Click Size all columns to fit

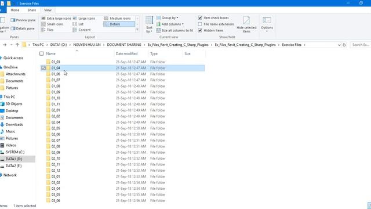coord(174,31)
